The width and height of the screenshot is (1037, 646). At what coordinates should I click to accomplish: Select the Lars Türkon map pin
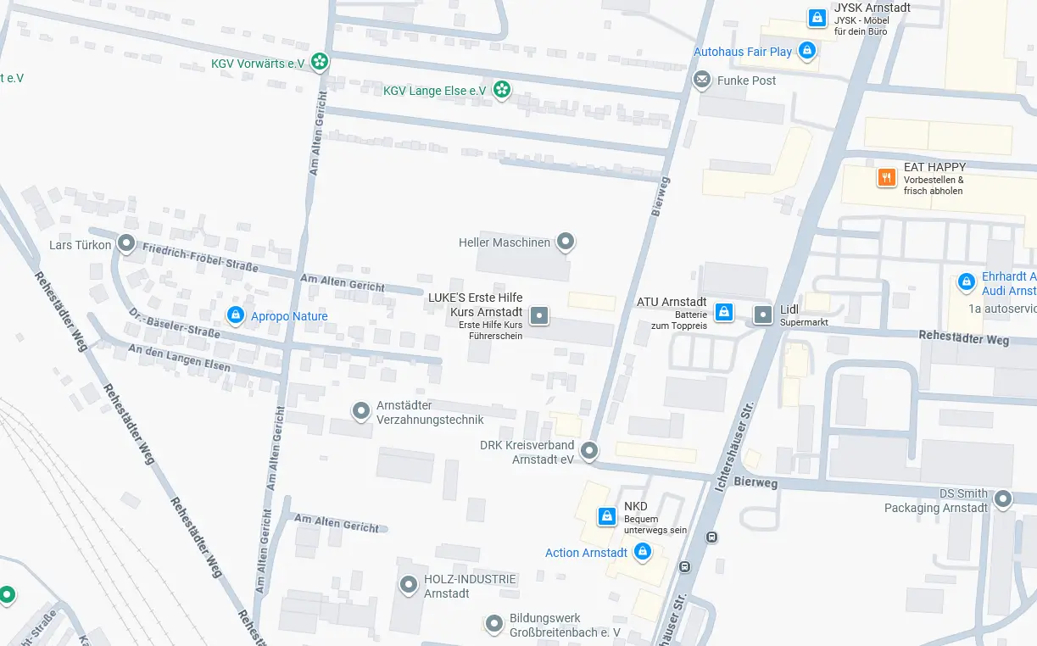[126, 244]
